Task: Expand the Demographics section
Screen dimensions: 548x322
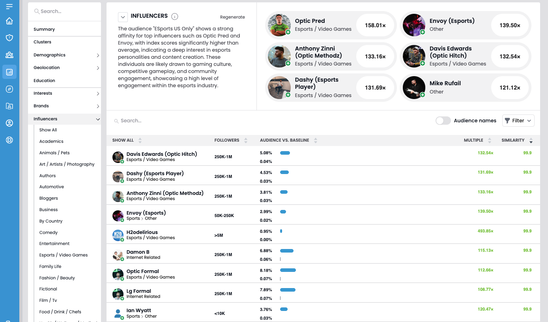Action: coord(66,55)
